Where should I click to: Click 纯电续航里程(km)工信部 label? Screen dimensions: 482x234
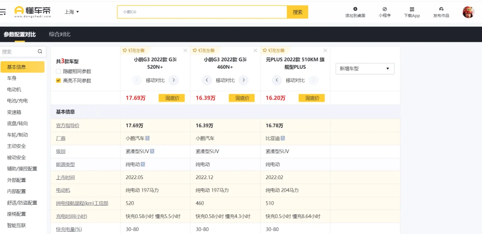pos(82,203)
